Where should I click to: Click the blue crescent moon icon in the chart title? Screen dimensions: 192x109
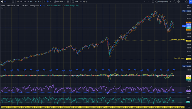click(x=44, y=6)
